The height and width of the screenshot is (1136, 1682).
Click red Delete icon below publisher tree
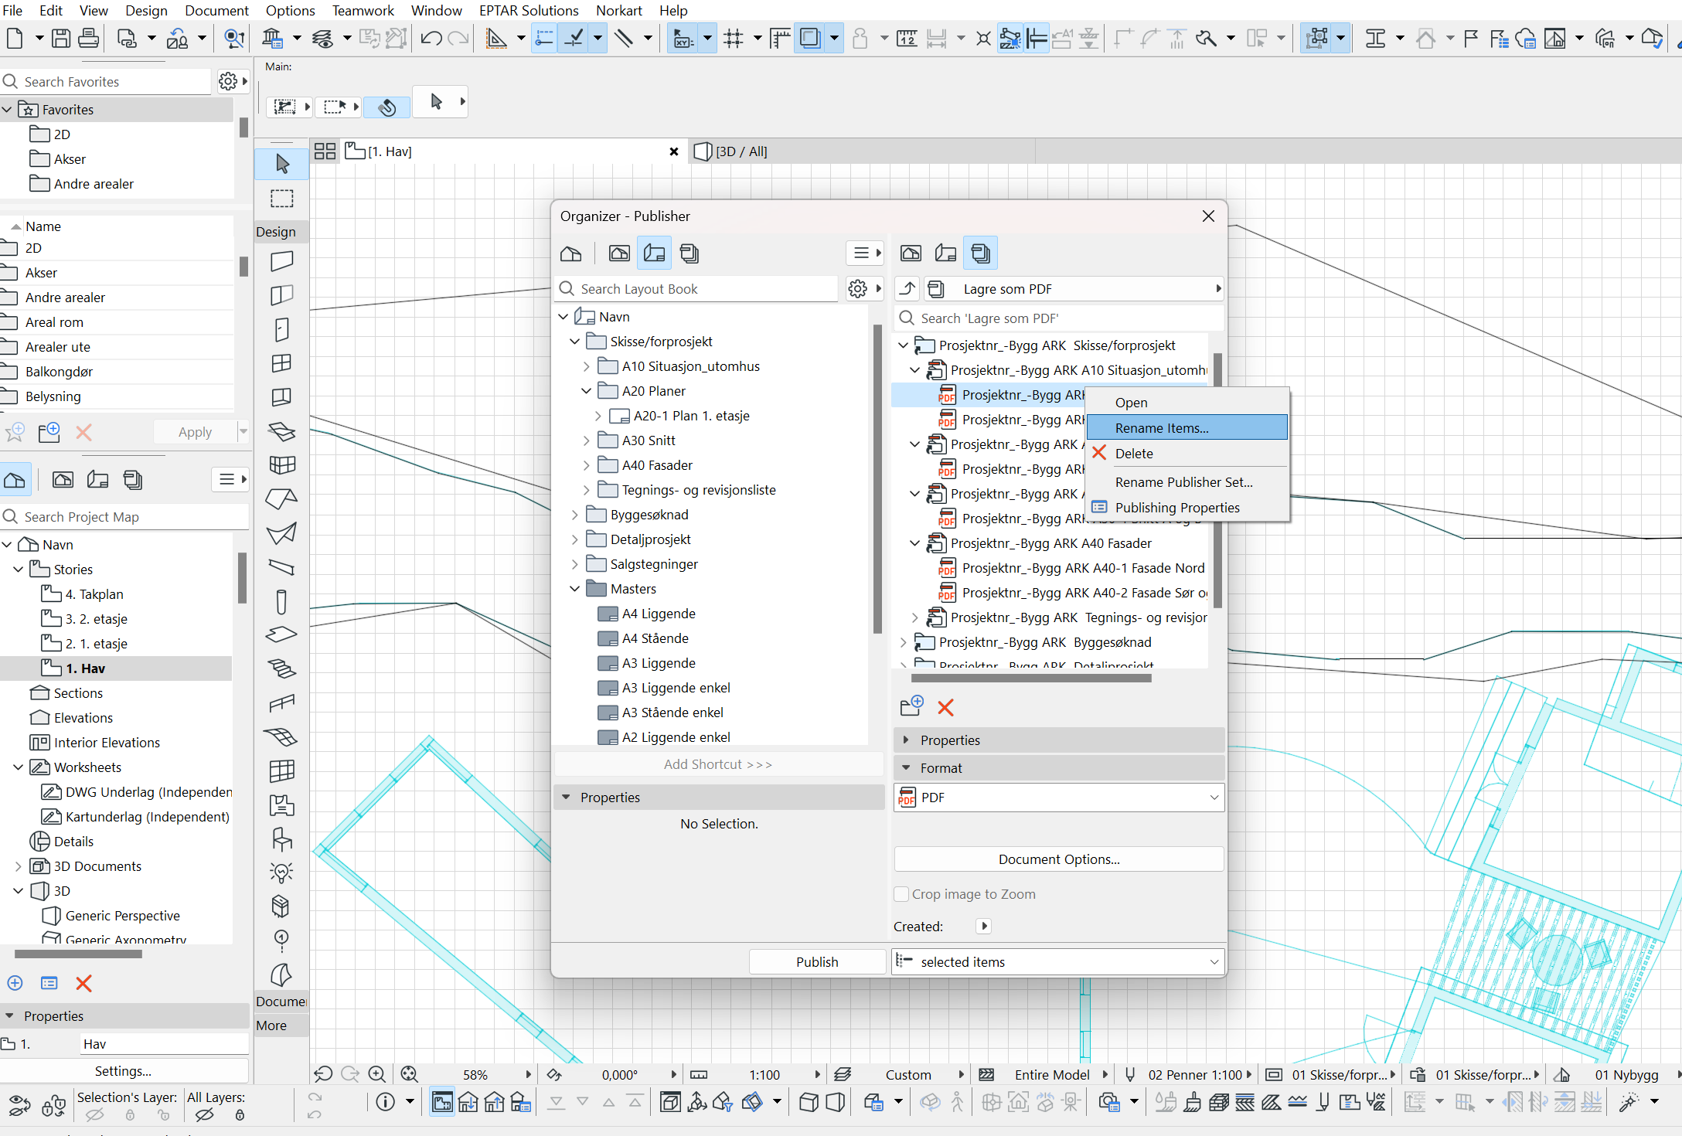945,707
